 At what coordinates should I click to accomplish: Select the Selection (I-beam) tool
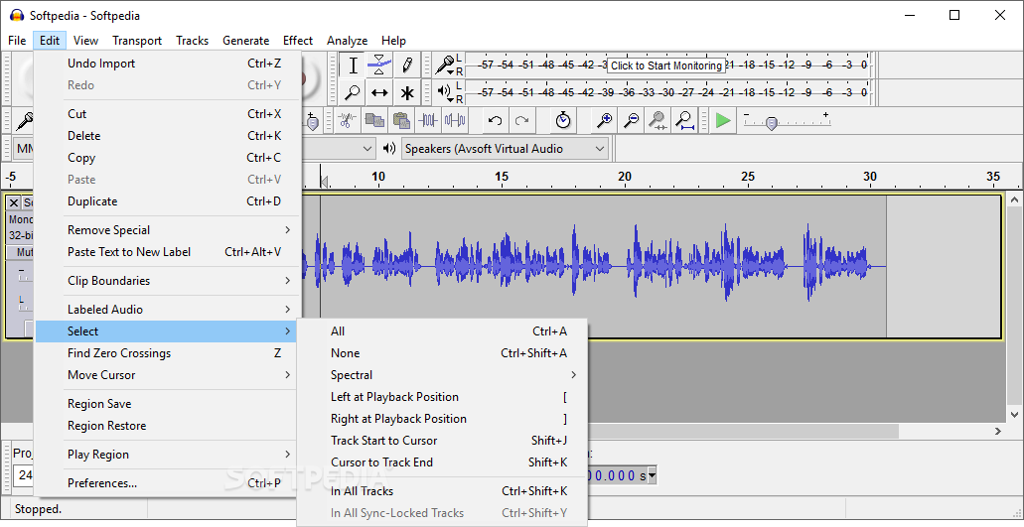[353, 66]
